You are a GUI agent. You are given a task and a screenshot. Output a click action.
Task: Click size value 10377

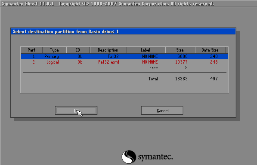[181, 62]
